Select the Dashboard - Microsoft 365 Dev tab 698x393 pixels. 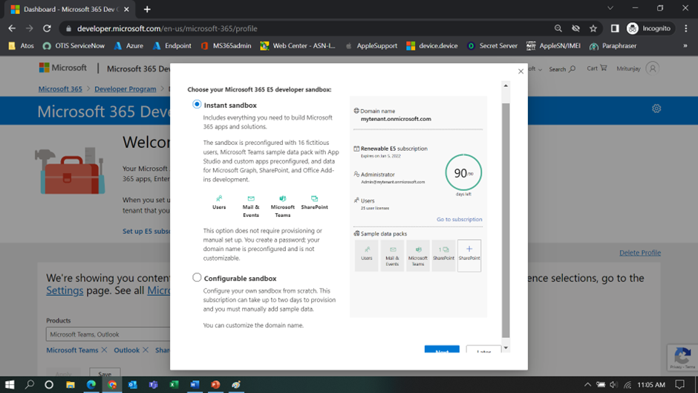point(69,10)
